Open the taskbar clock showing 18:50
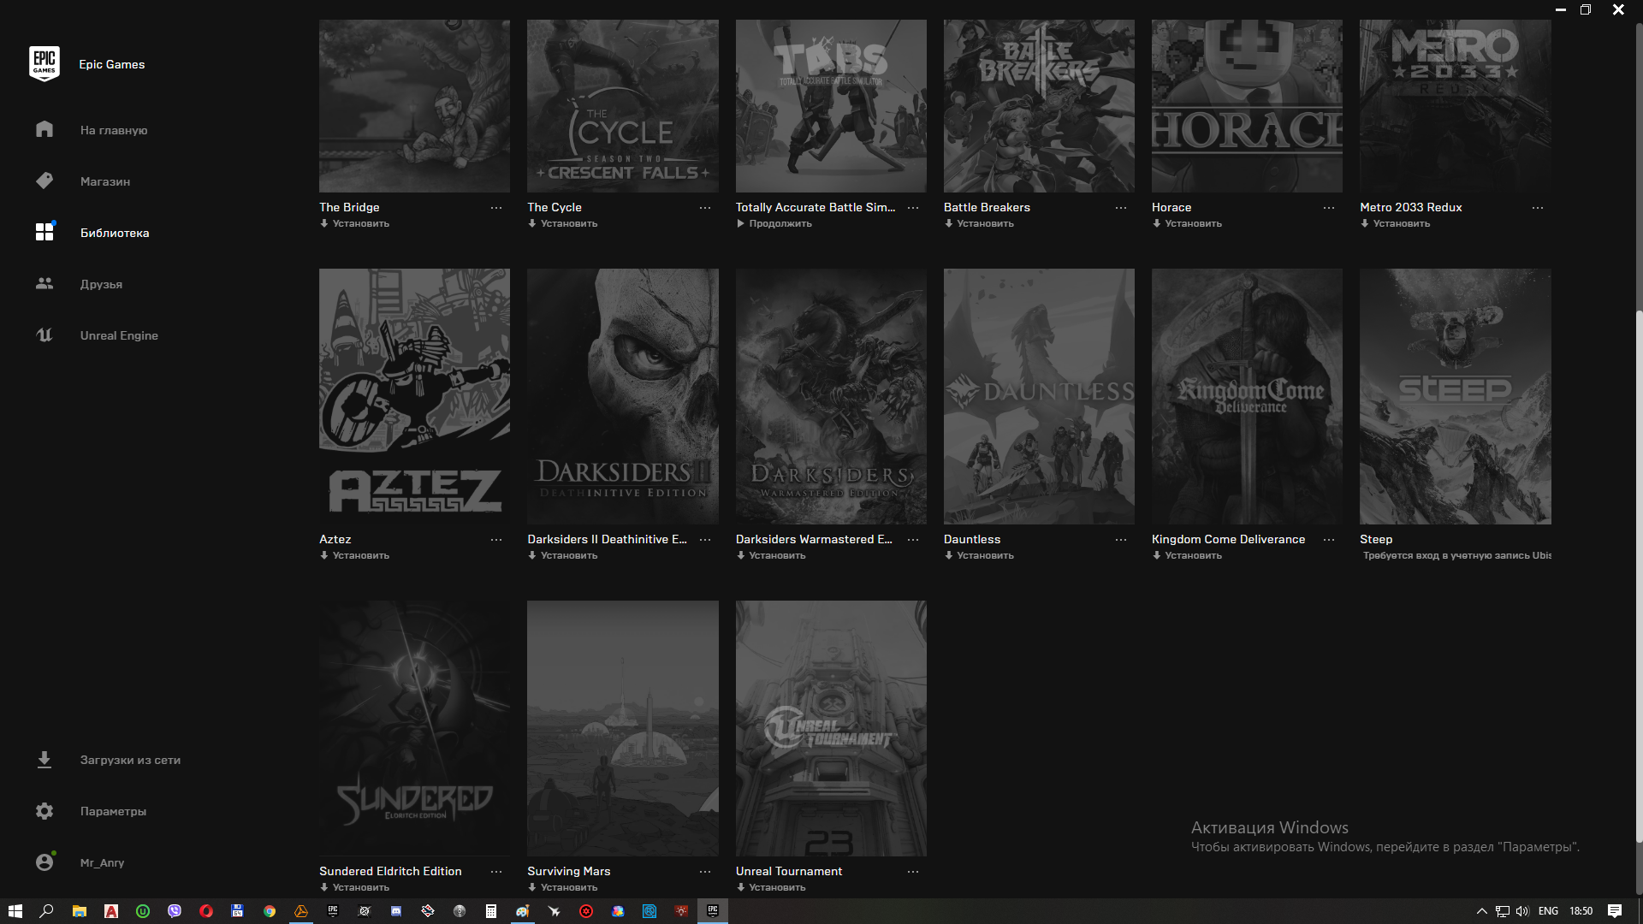 tap(1581, 911)
